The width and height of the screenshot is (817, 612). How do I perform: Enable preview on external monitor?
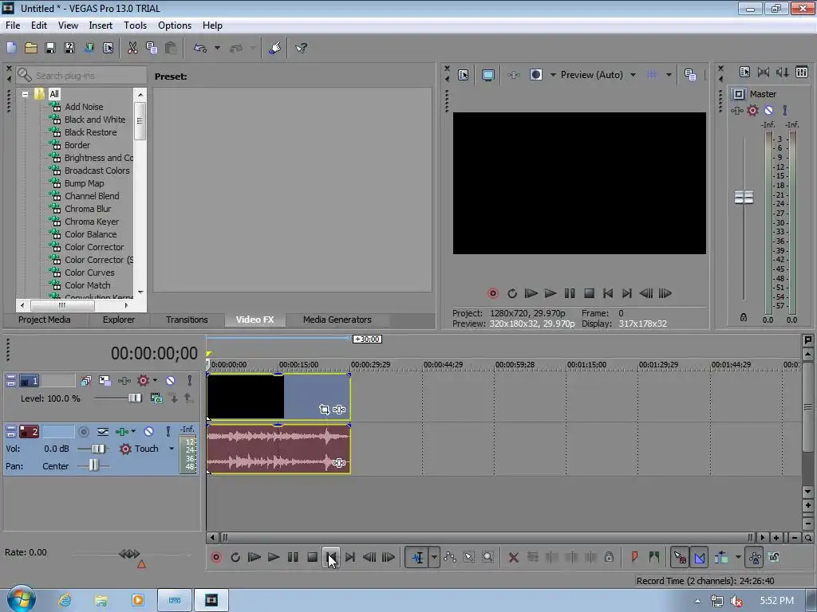[x=487, y=75]
